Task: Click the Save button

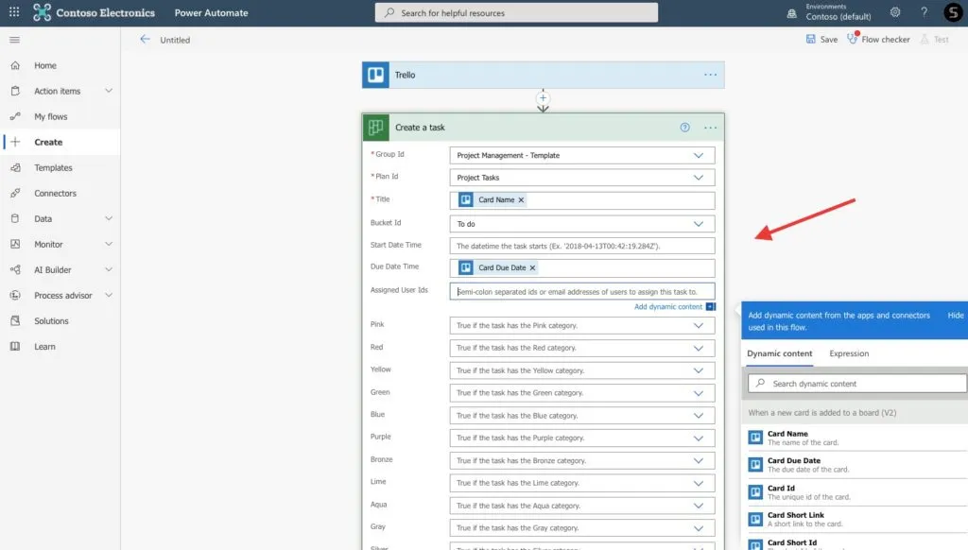Action: (x=821, y=40)
